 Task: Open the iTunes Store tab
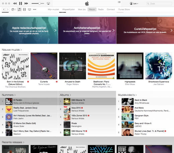124,9
